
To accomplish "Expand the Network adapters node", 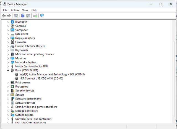I will click(x=8, y=62).
